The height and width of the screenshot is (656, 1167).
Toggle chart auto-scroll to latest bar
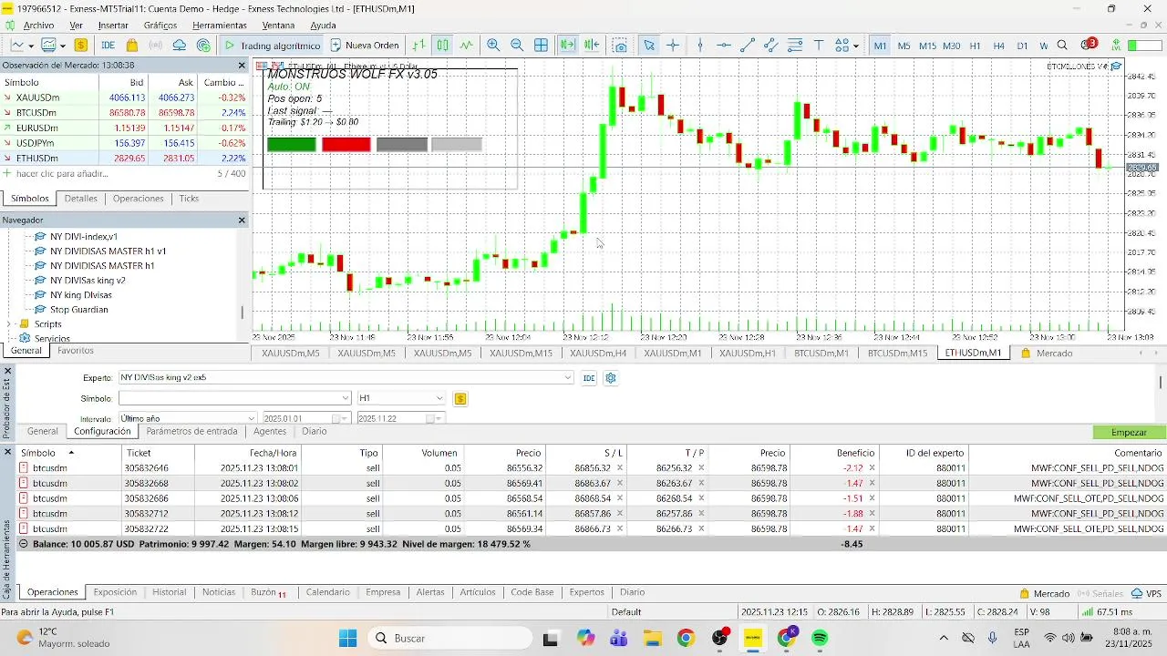568,45
